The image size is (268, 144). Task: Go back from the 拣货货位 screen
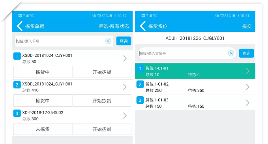tap(143, 26)
